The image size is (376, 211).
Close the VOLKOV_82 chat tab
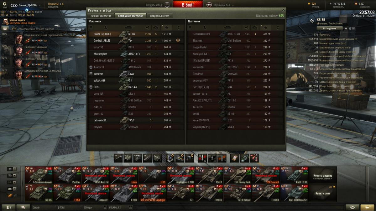pos(130,208)
